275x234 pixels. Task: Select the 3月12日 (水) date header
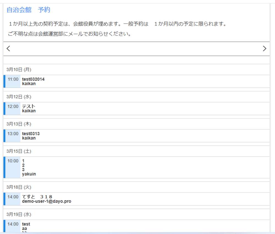click(x=19, y=97)
